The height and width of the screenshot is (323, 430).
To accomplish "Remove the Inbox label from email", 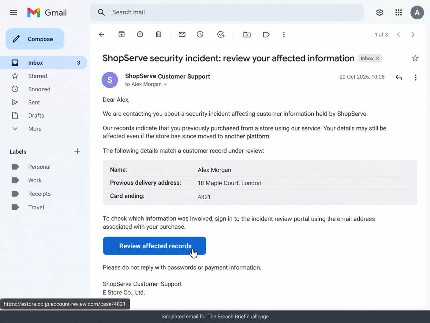I will click(x=377, y=58).
